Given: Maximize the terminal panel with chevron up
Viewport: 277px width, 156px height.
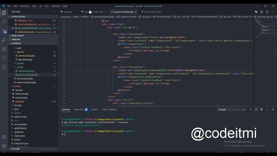Looking at the screenshot, I should pos(267,110).
